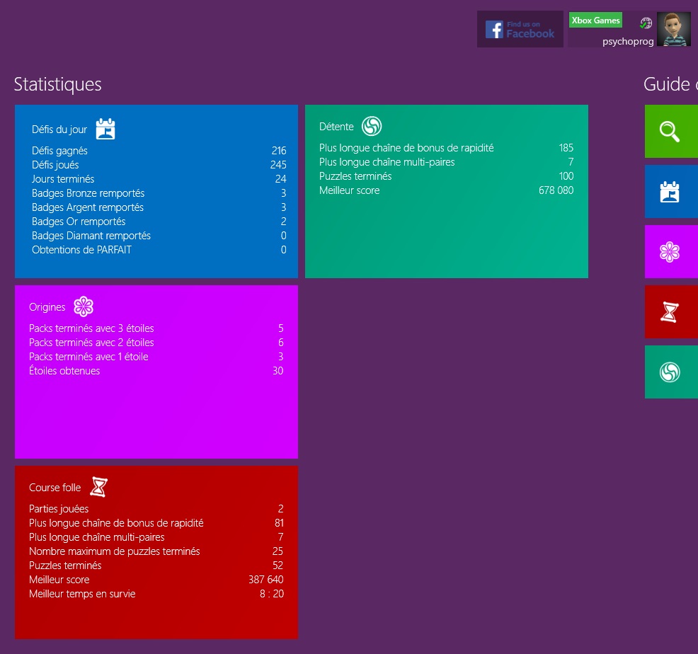
Task: Click the calendar icon beside Défis du jour
Action: 105,129
